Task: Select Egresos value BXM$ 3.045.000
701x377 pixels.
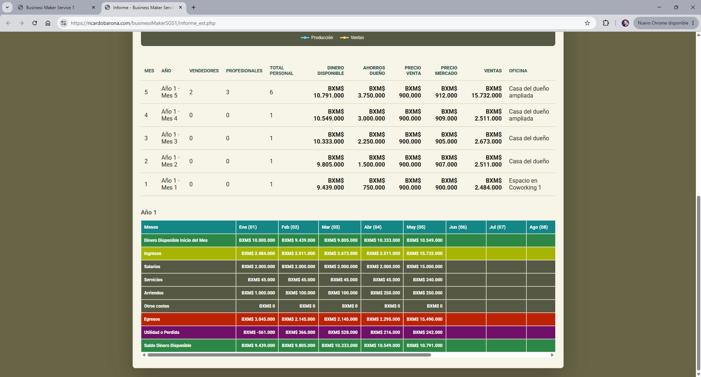Action: click(258, 319)
